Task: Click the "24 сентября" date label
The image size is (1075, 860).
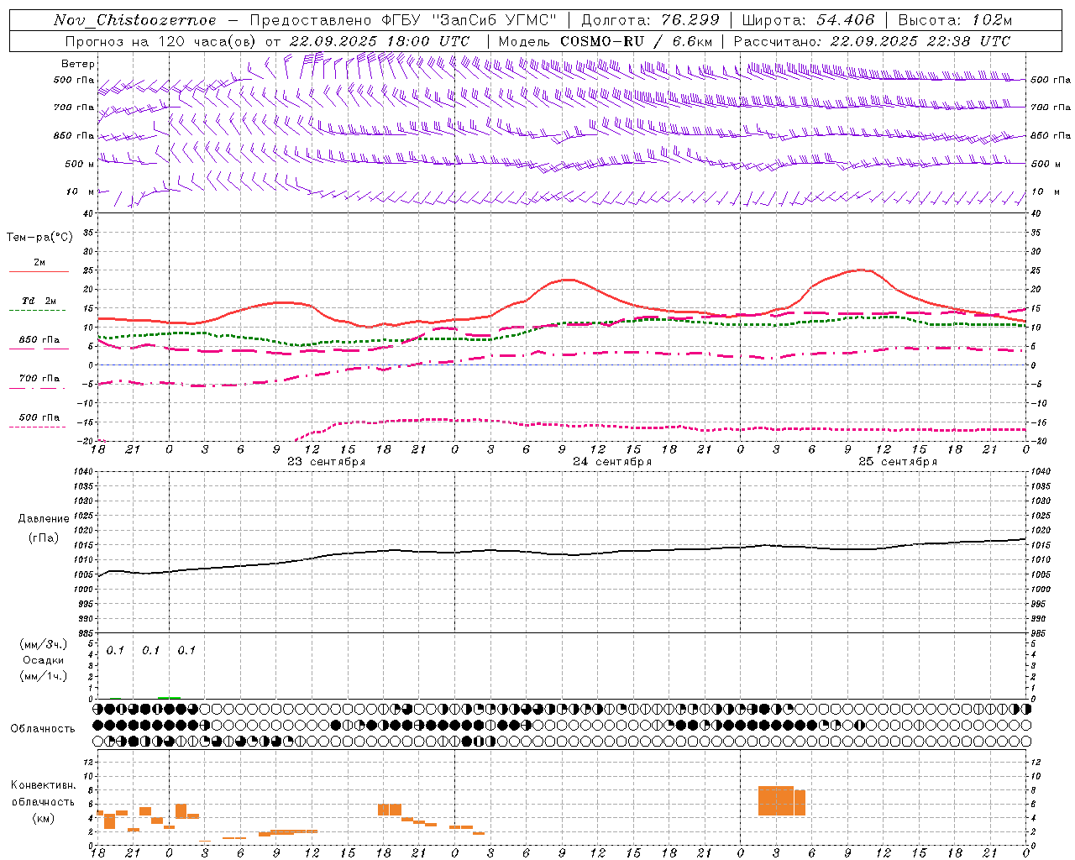Action: tap(611, 462)
